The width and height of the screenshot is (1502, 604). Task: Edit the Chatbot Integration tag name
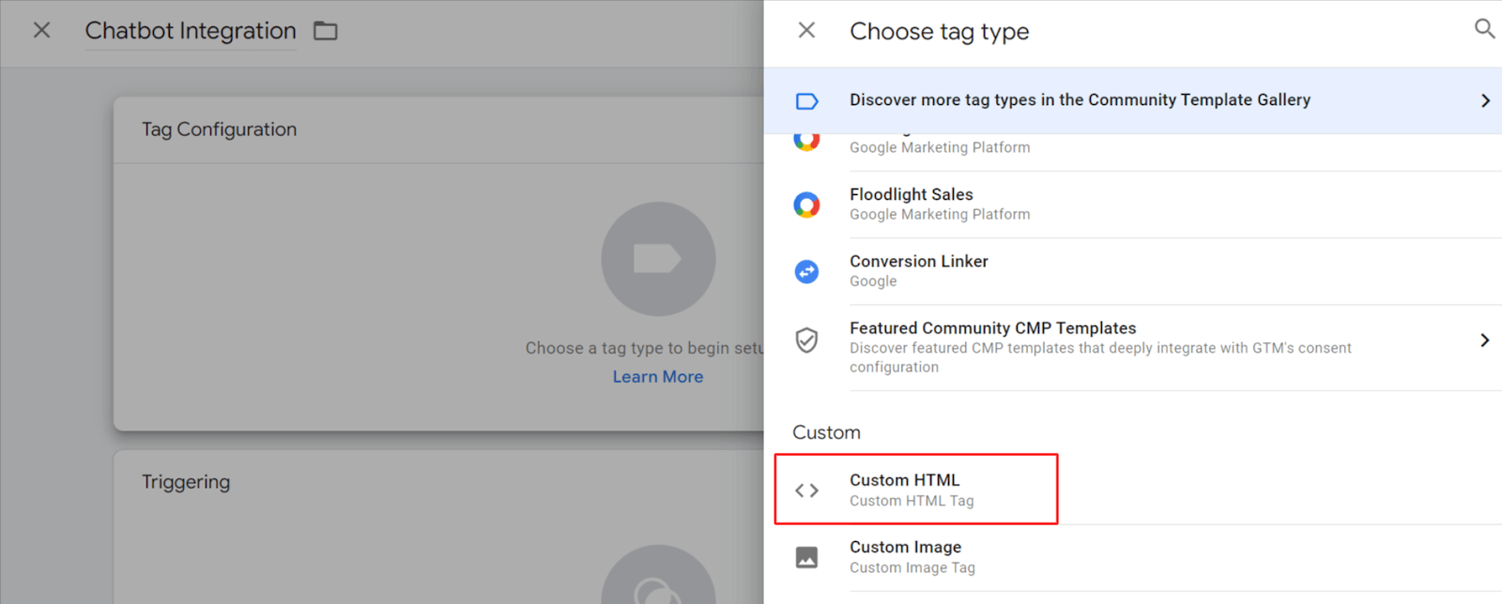(x=191, y=31)
